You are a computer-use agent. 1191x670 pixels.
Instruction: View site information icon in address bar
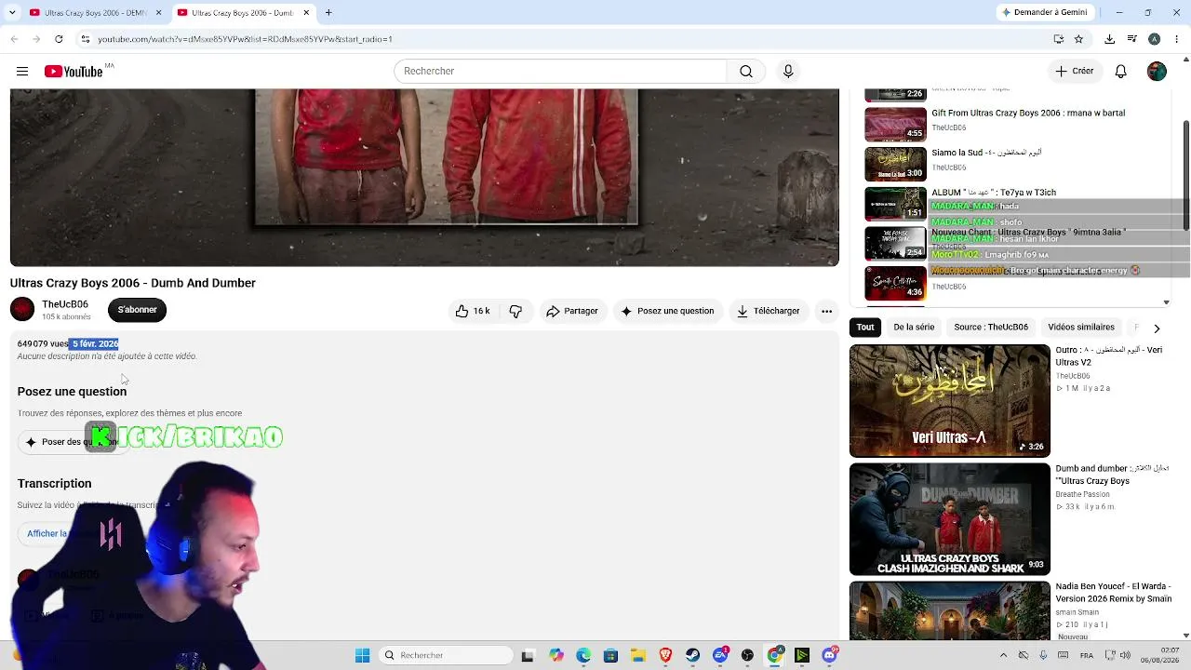coord(86,39)
